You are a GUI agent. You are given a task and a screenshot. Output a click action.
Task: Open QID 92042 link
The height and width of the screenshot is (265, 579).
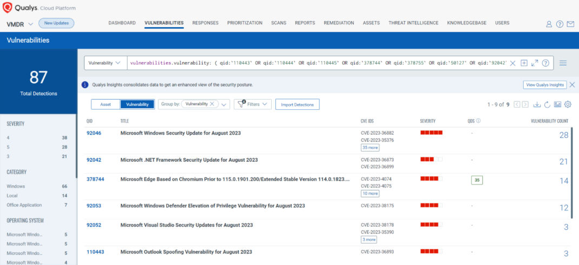(94, 160)
